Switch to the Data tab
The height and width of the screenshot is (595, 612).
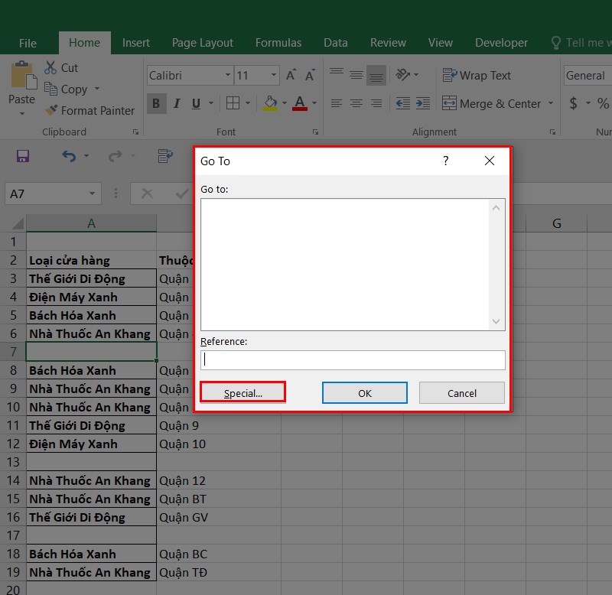coord(336,43)
